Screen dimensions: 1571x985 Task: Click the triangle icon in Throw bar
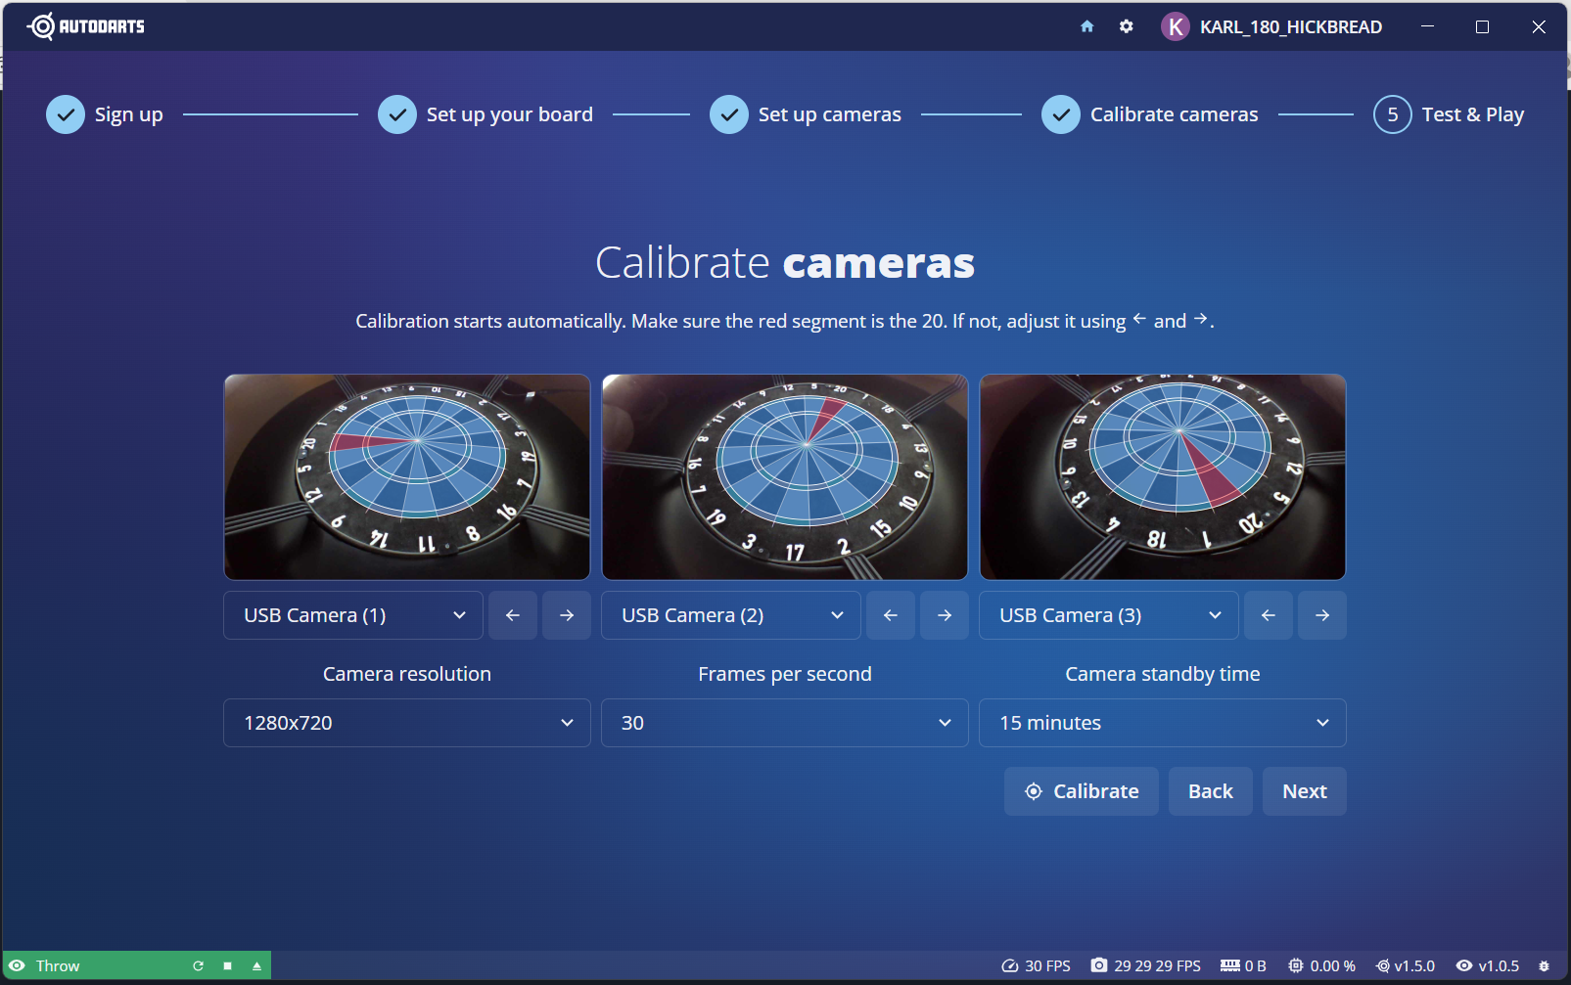point(256,965)
